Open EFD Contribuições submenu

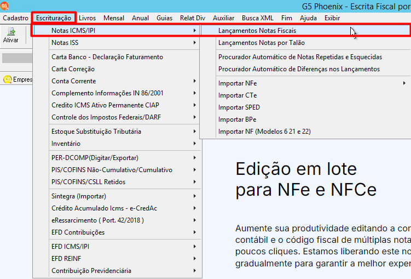coord(117,232)
